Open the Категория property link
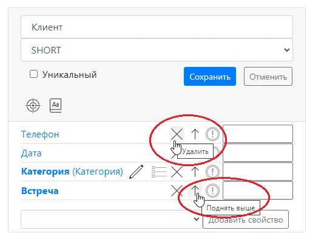 (72, 172)
